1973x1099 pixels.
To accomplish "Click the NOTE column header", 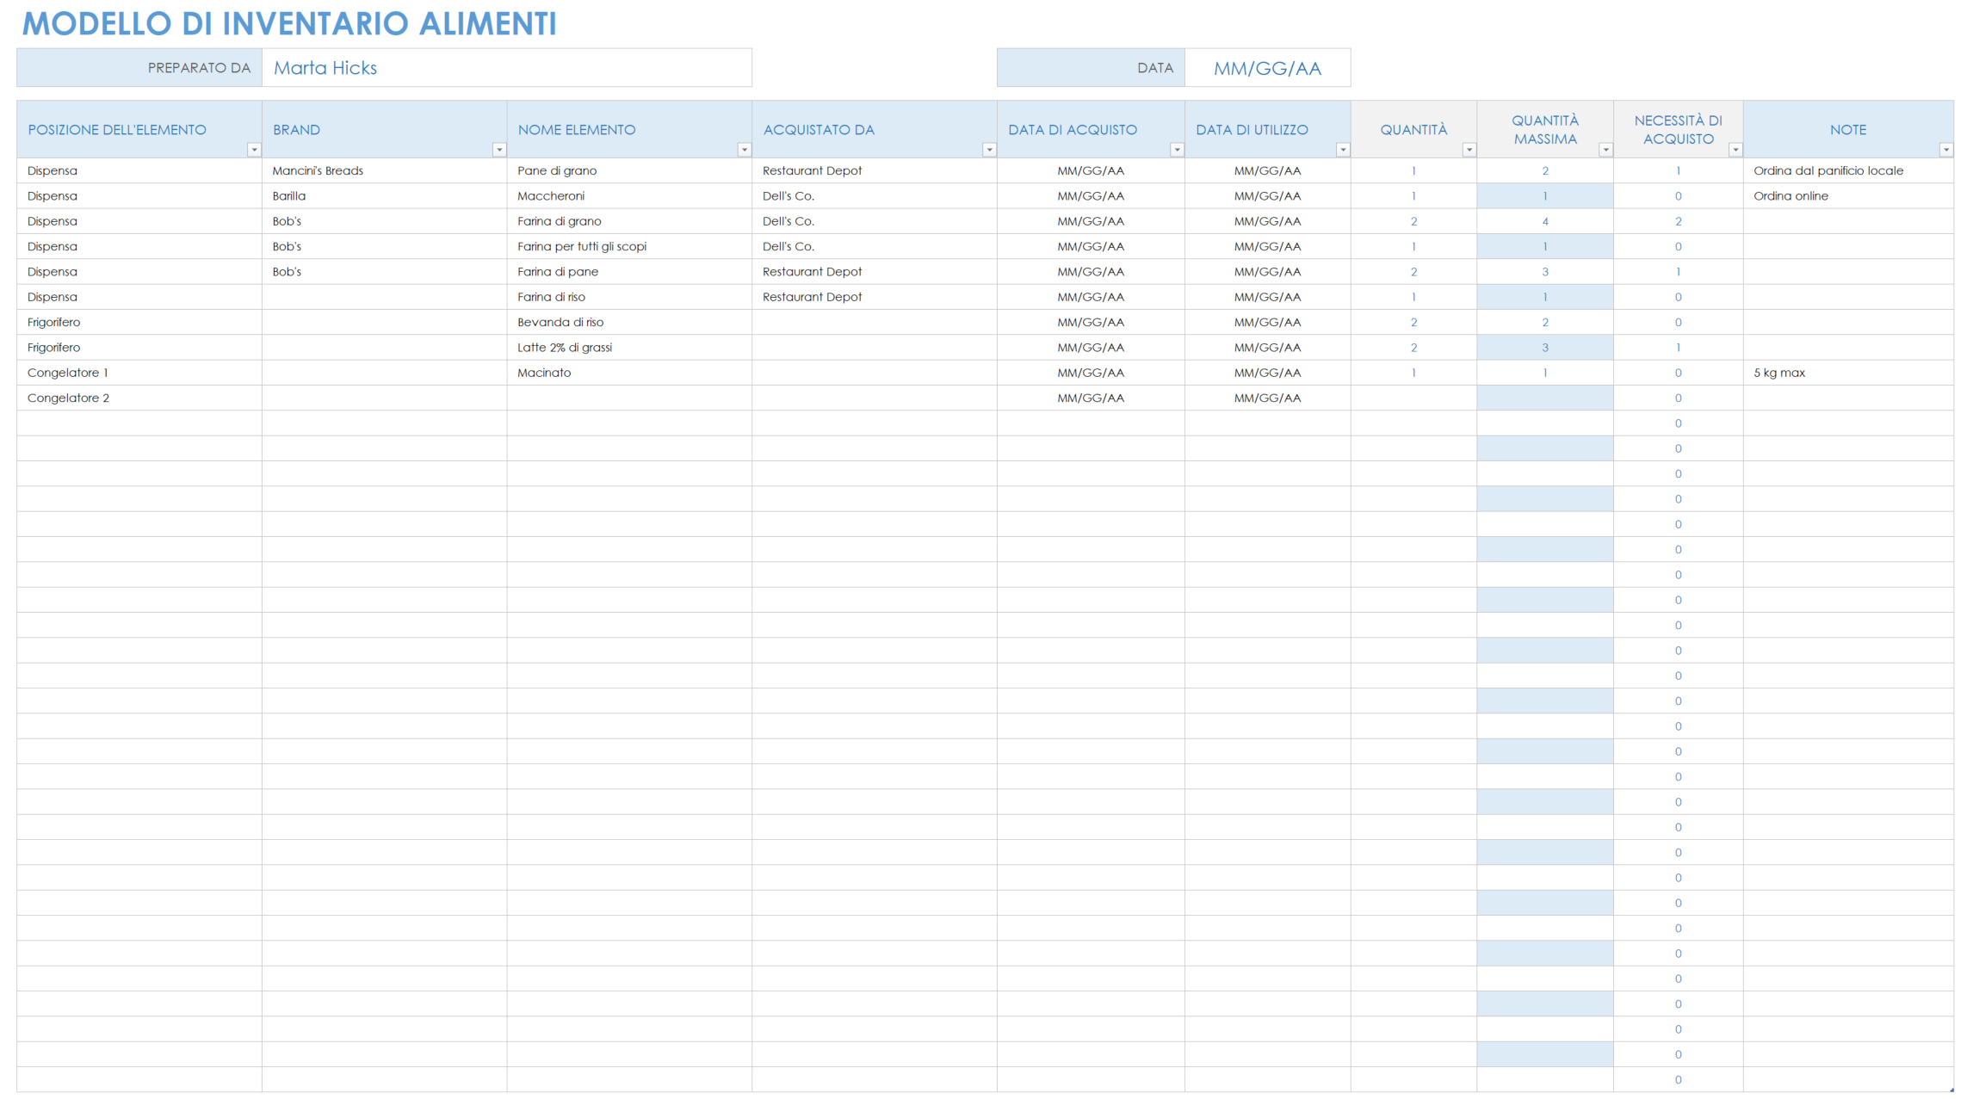I will point(1848,129).
